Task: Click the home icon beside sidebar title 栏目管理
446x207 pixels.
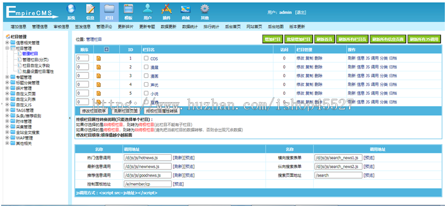Action: (x=8, y=37)
